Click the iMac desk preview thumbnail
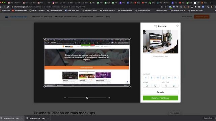 click(x=161, y=42)
